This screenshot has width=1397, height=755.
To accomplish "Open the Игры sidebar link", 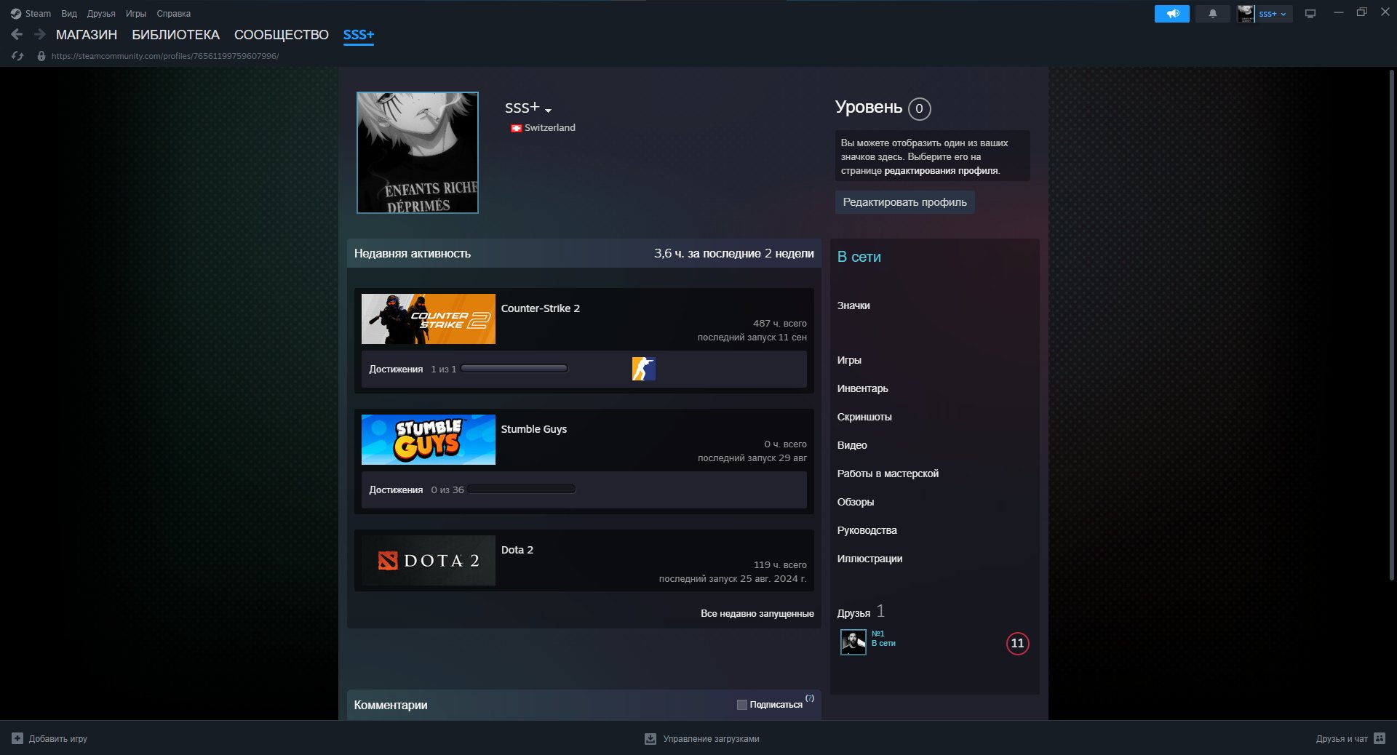I will coord(849,360).
